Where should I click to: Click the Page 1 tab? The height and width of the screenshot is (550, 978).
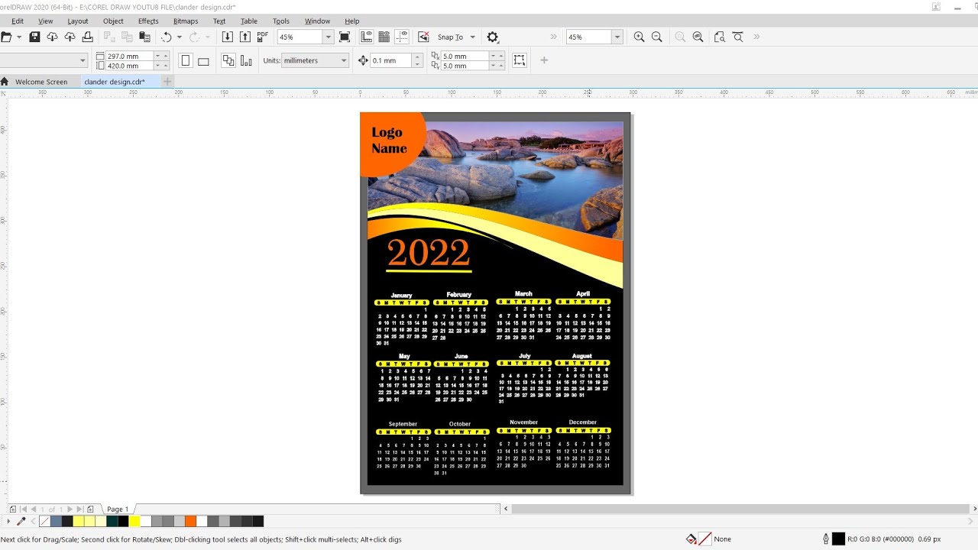pos(118,509)
